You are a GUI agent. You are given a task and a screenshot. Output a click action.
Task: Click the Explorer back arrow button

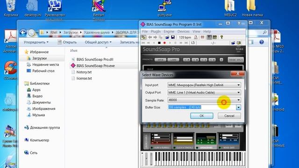click(x=23, y=33)
